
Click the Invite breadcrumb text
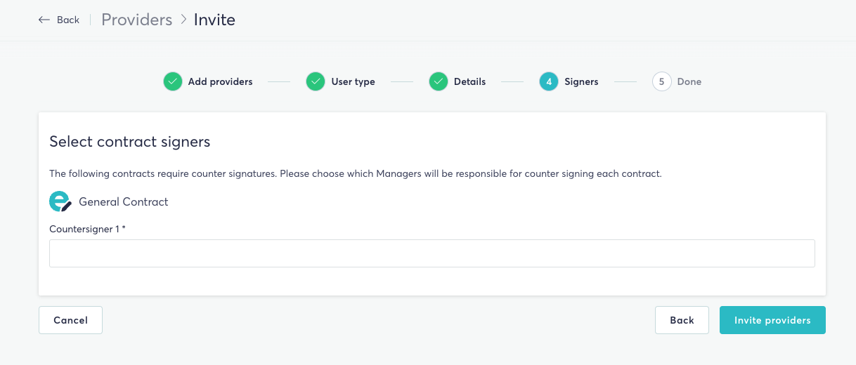214,20
